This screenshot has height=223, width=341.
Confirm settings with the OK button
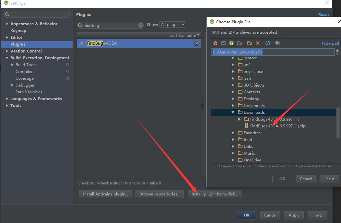coord(247,215)
